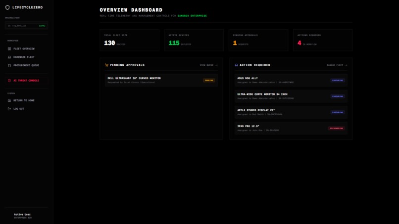
Task: Open the Total Fleet Size card
Action: 130,40
